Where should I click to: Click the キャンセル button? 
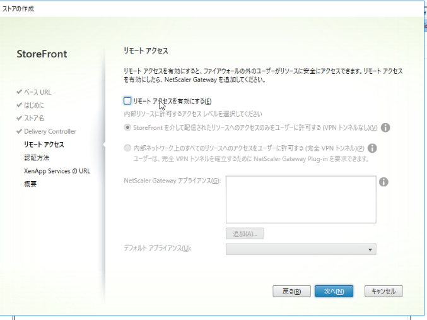383,291
